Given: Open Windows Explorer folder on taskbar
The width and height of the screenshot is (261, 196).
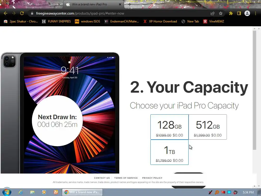Looking at the screenshot, I should point(32,192).
